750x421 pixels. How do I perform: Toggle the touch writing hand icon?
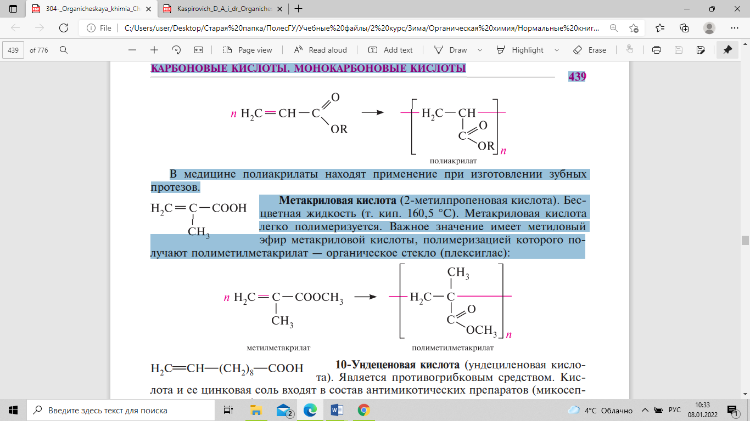630,50
